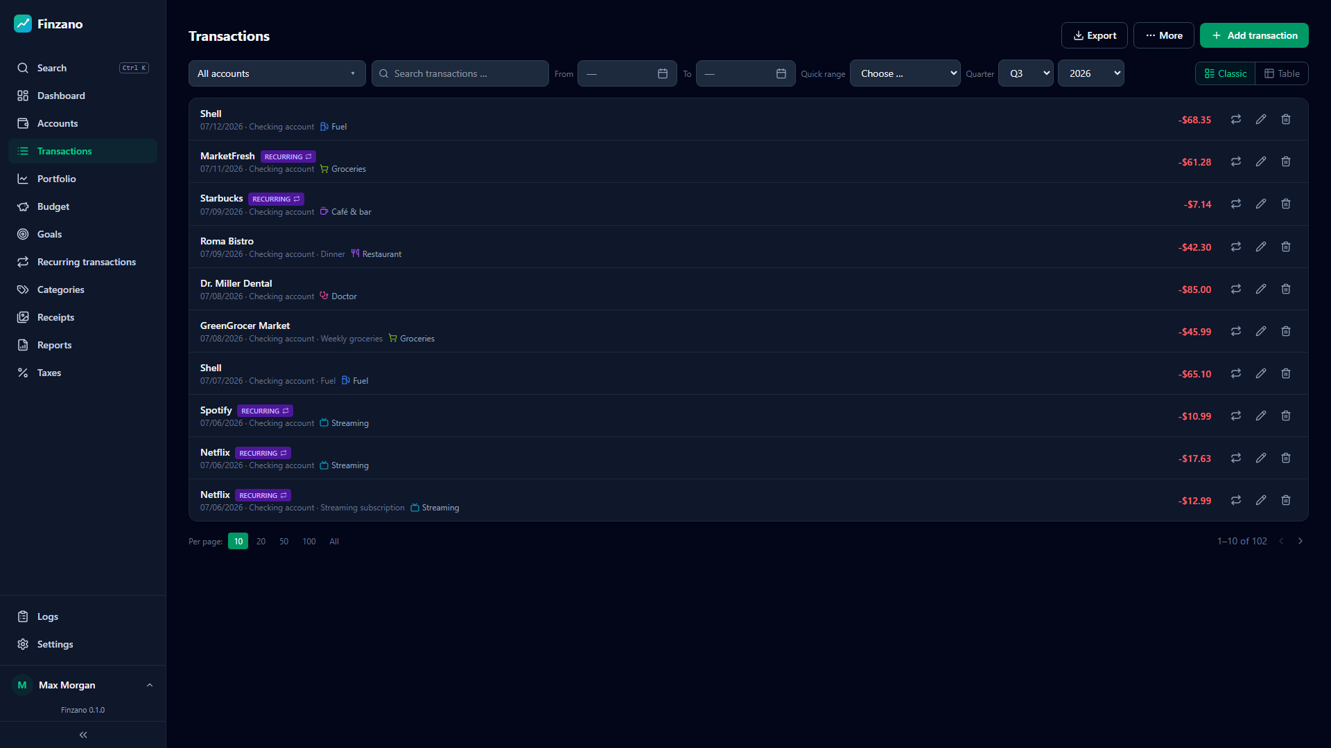The height and width of the screenshot is (748, 1331).
Task: Edit the Starbucks transaction
Action: (1261, 204)
